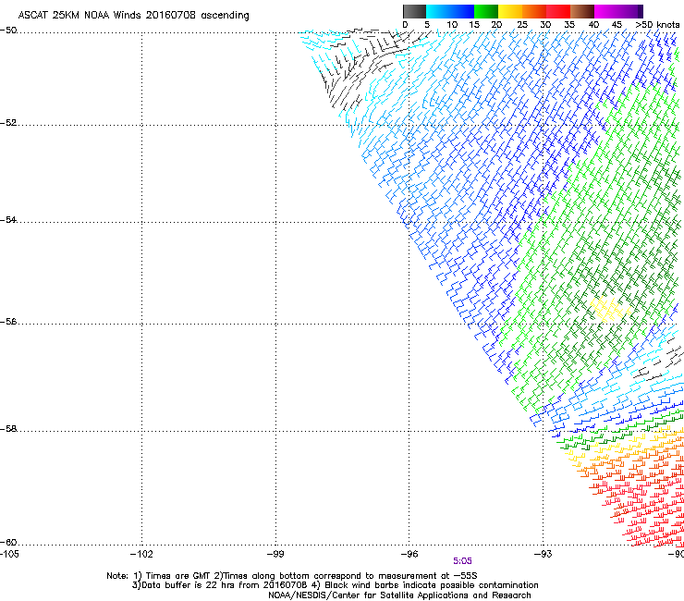This screenshot has height=601, width=684.
Task: Click the plot title 'ASCAT 25KM NOAA Winds 20160708 ascending'
Action: pyautogui.click(x=133, y=16)
